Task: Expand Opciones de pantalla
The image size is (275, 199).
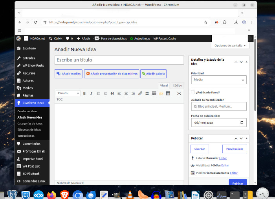Action: pos(230,45)
